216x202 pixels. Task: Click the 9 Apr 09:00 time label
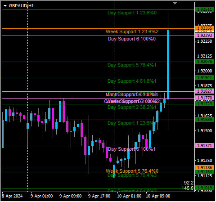pos(71,196)
